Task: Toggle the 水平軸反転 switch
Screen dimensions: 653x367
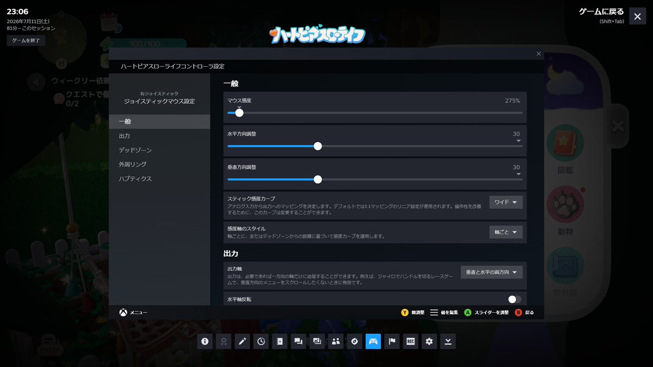Action: pyautogui.click(x=514, y=299)
